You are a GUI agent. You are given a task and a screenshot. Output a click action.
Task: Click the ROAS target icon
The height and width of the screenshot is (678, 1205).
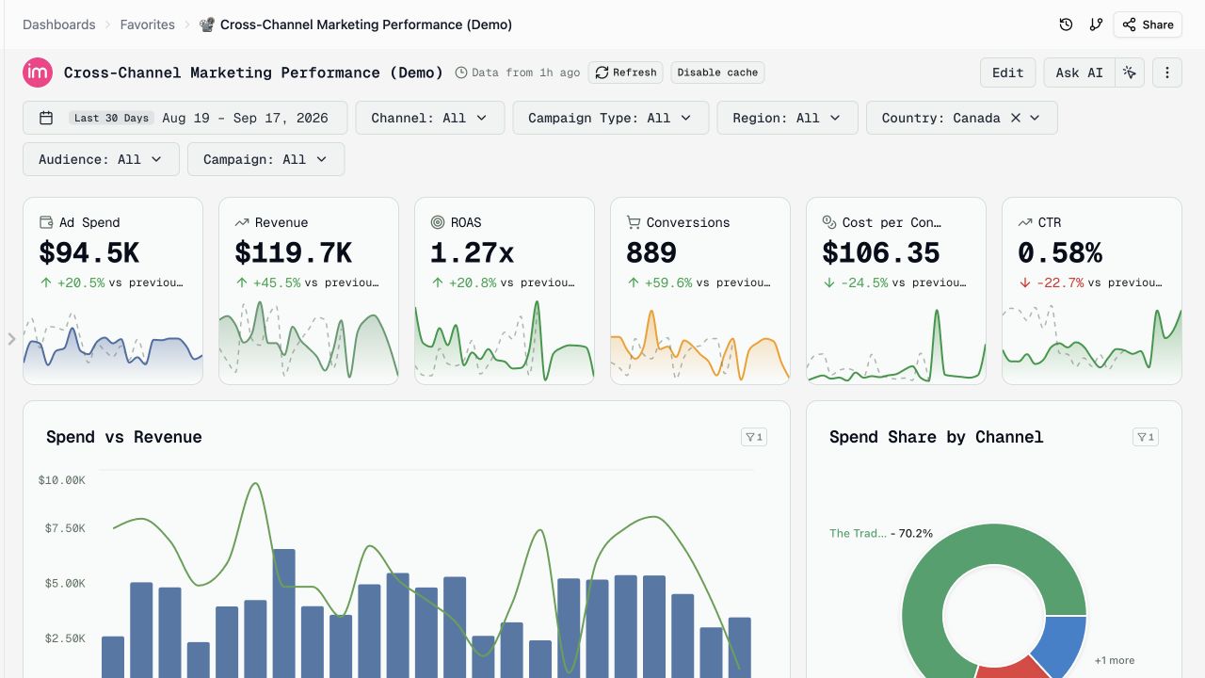[x=438, y=222]
